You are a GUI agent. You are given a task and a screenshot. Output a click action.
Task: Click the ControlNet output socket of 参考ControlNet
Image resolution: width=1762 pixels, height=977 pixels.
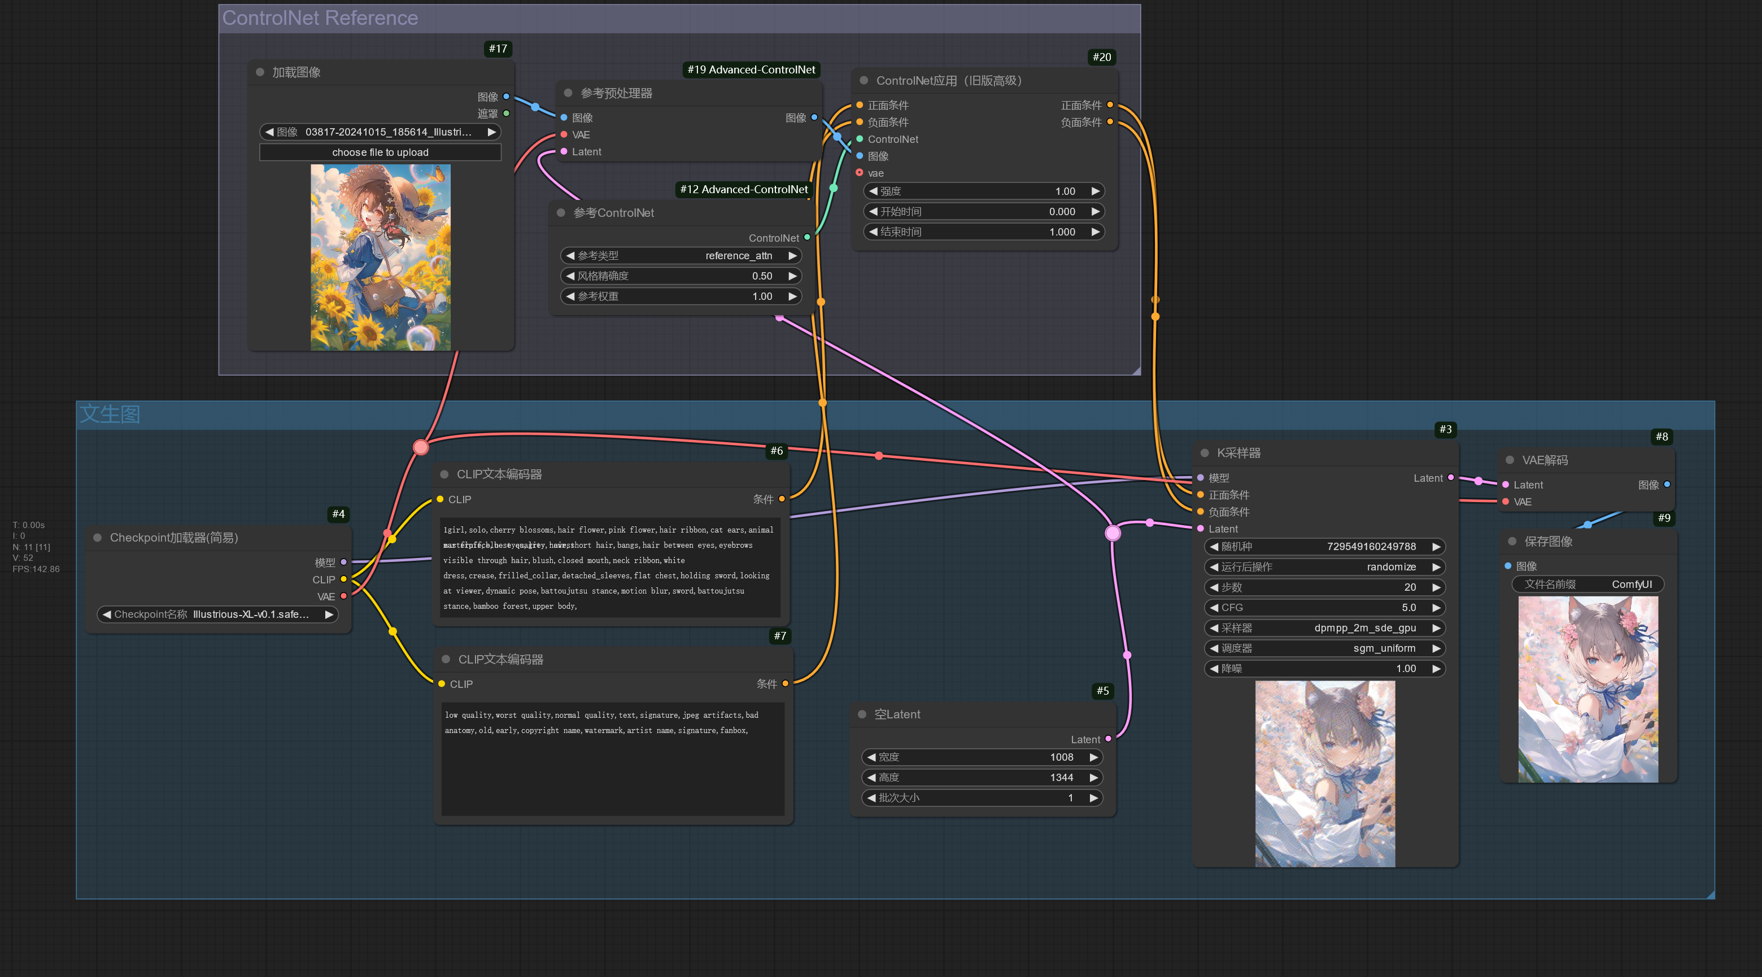[x=807, y=237]
